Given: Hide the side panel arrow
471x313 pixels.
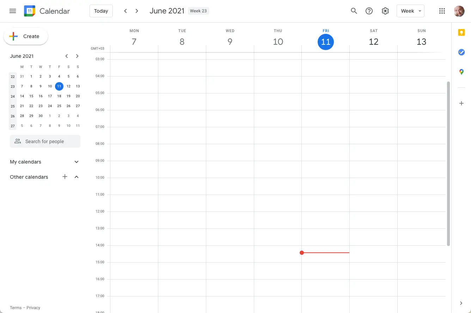Looking at the screenshot, I should (x=461, y=303).
